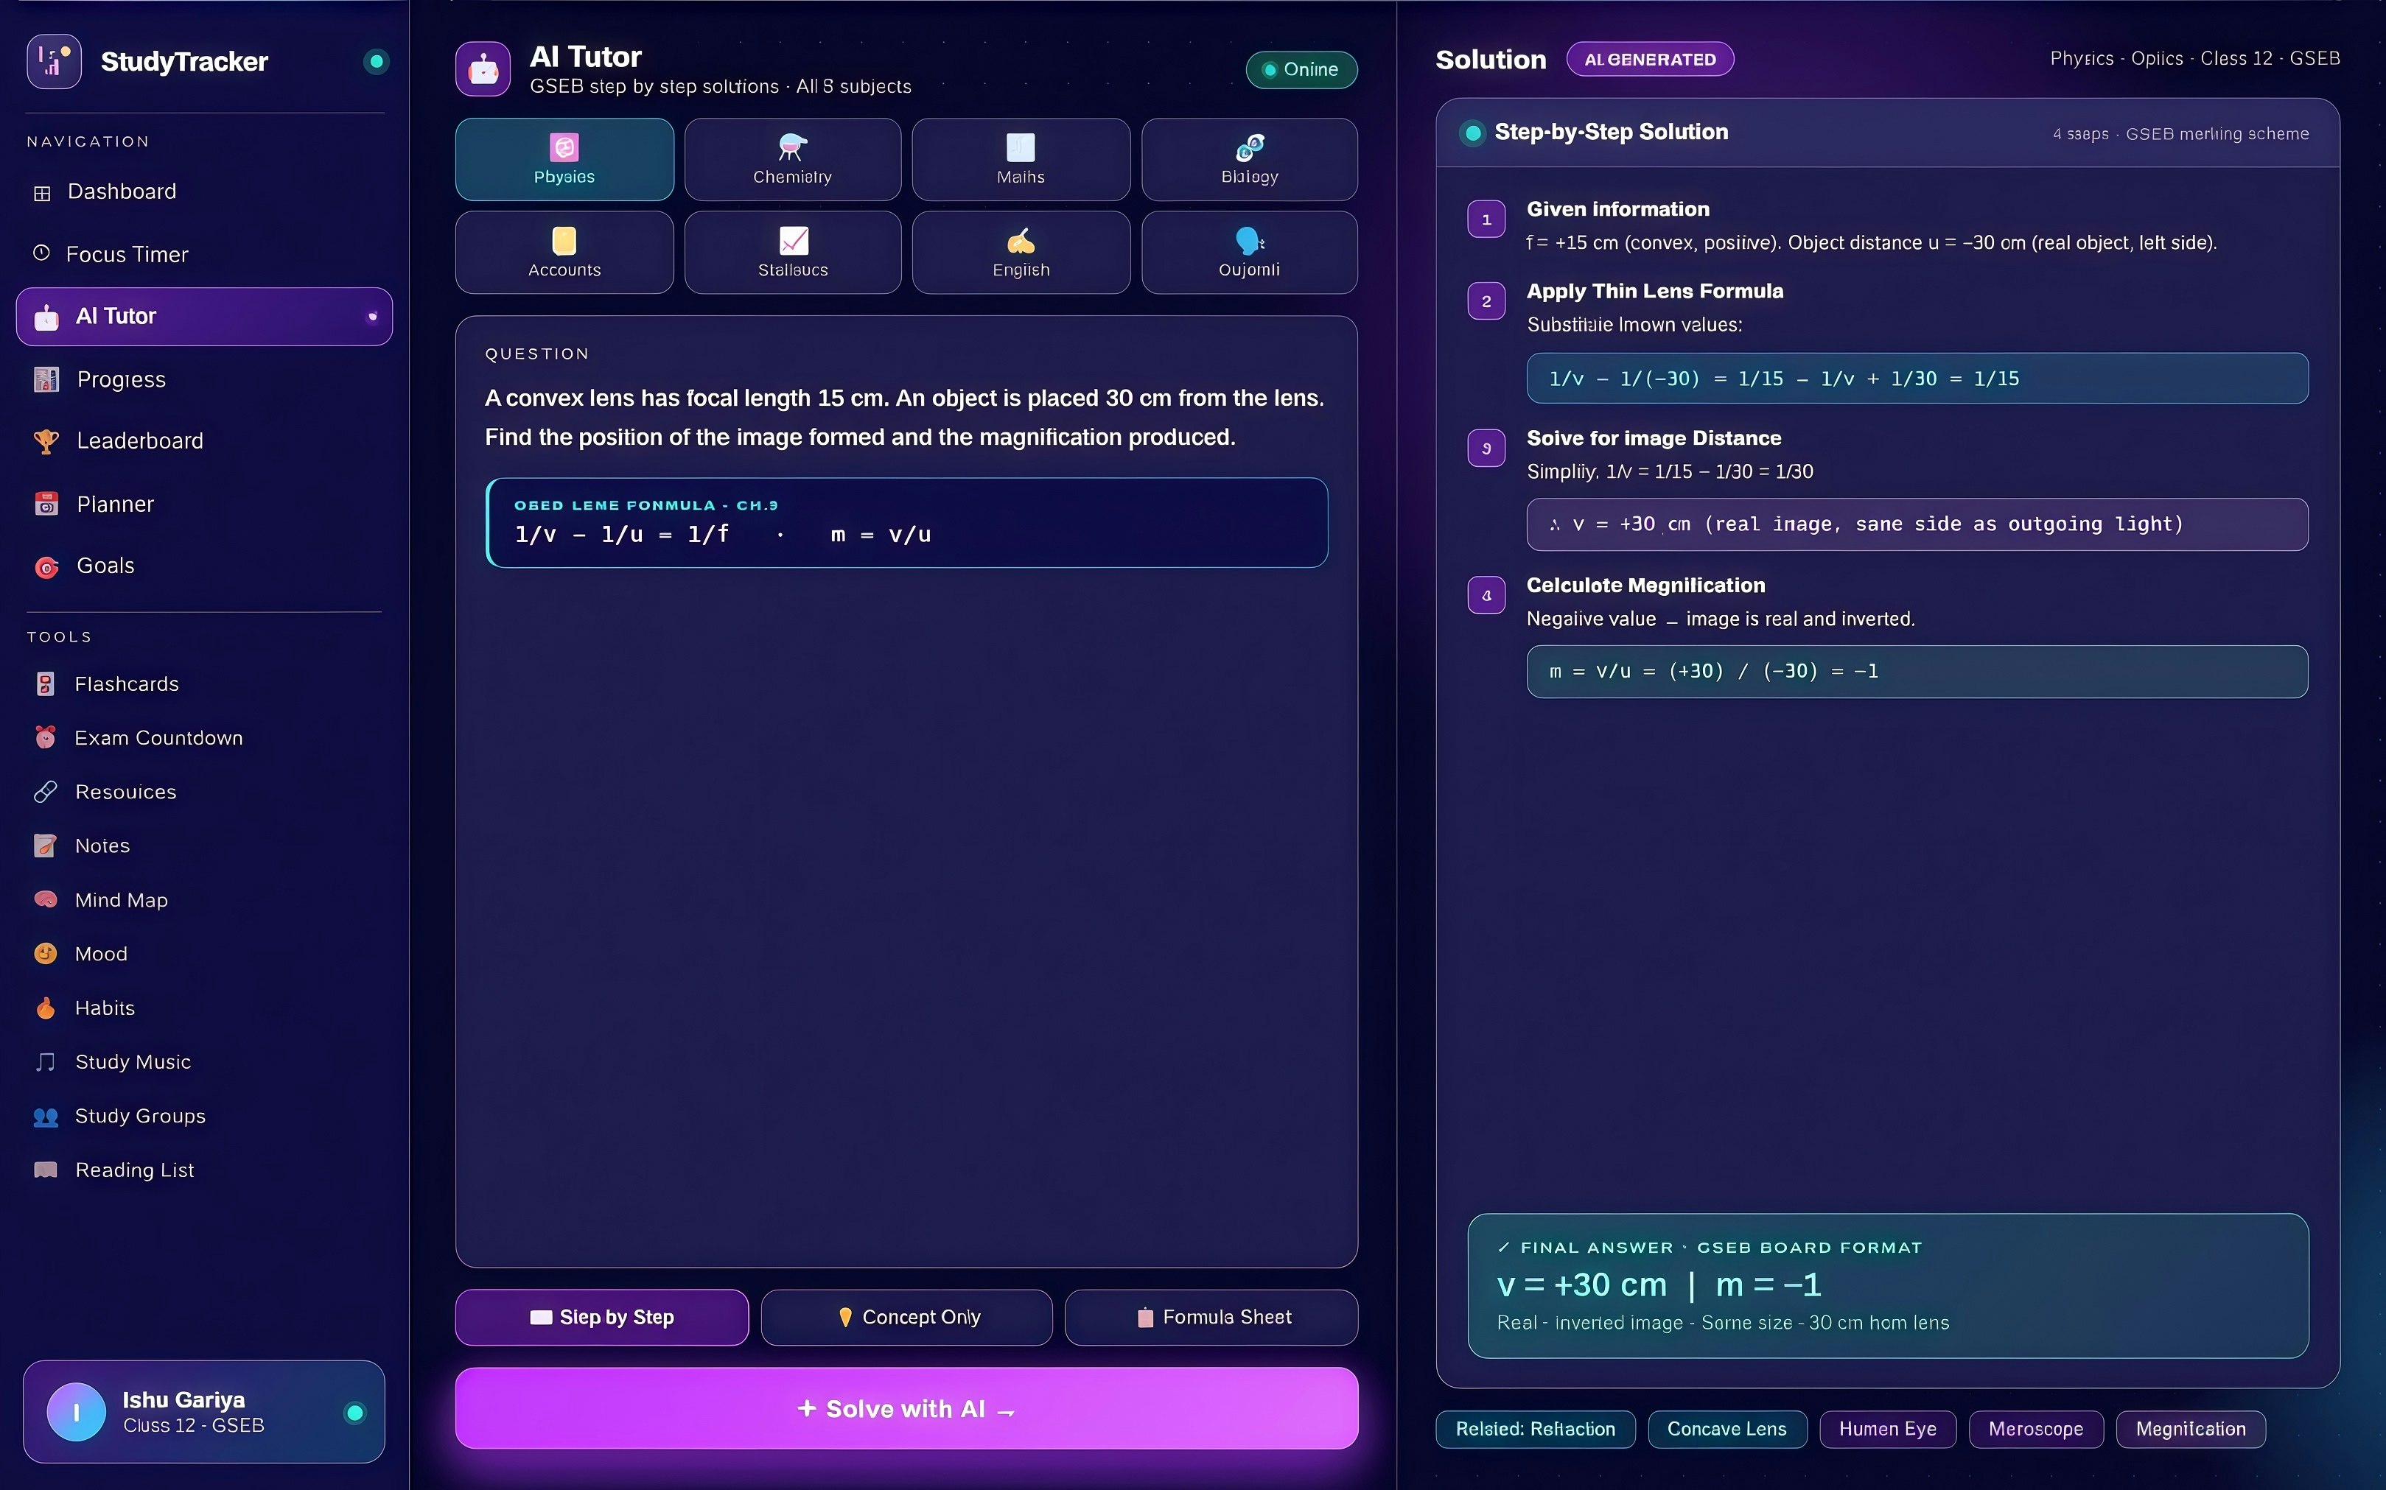Switch to the Concept Only tab
The height and width of the screenshot is (1490, 2386).
click(905, 1317)
